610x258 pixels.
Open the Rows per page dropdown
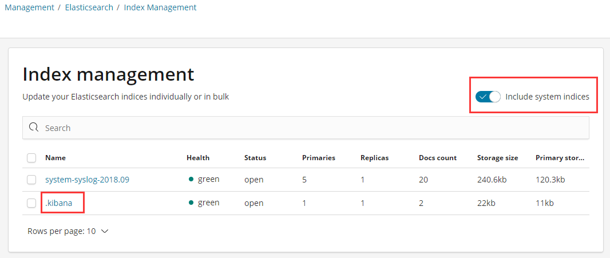coord(68,232)
